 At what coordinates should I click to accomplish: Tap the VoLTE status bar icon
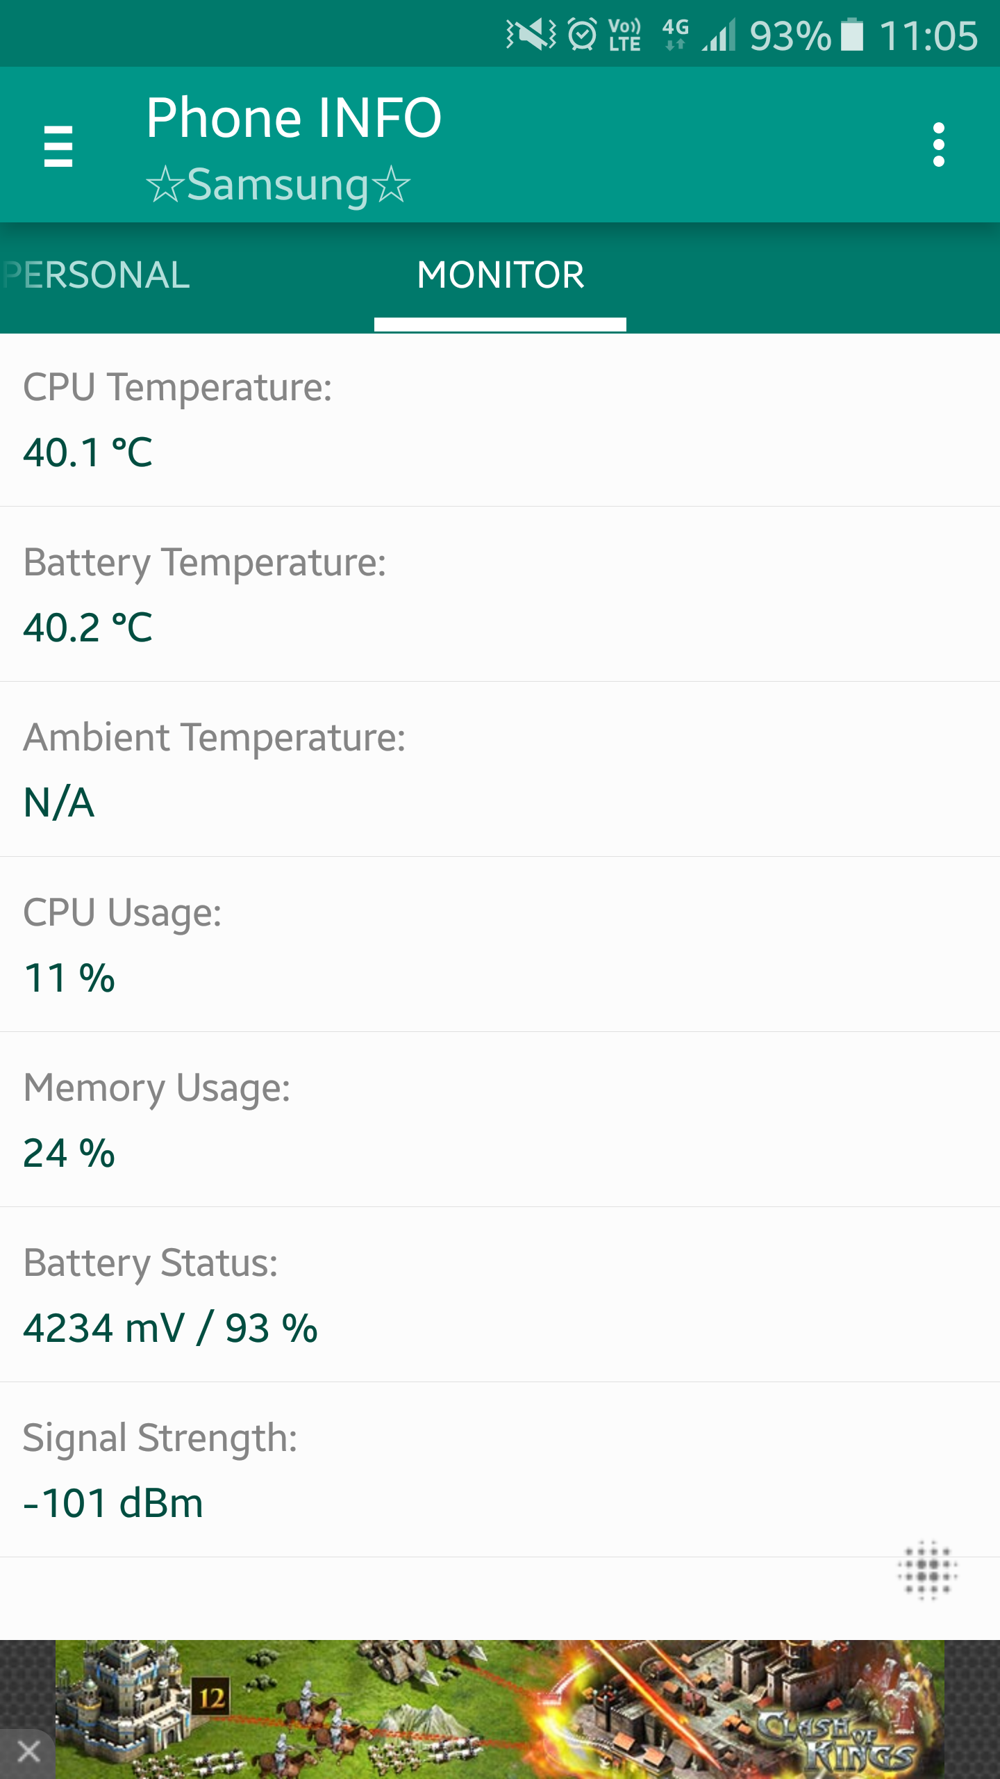pos(624,35)
